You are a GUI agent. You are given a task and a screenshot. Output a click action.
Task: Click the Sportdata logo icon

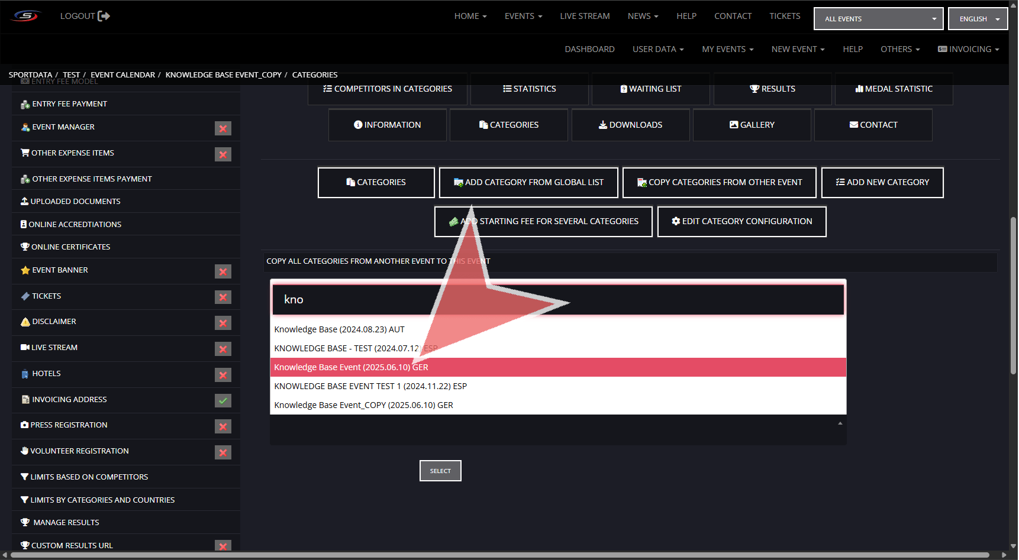click(25, 16)
